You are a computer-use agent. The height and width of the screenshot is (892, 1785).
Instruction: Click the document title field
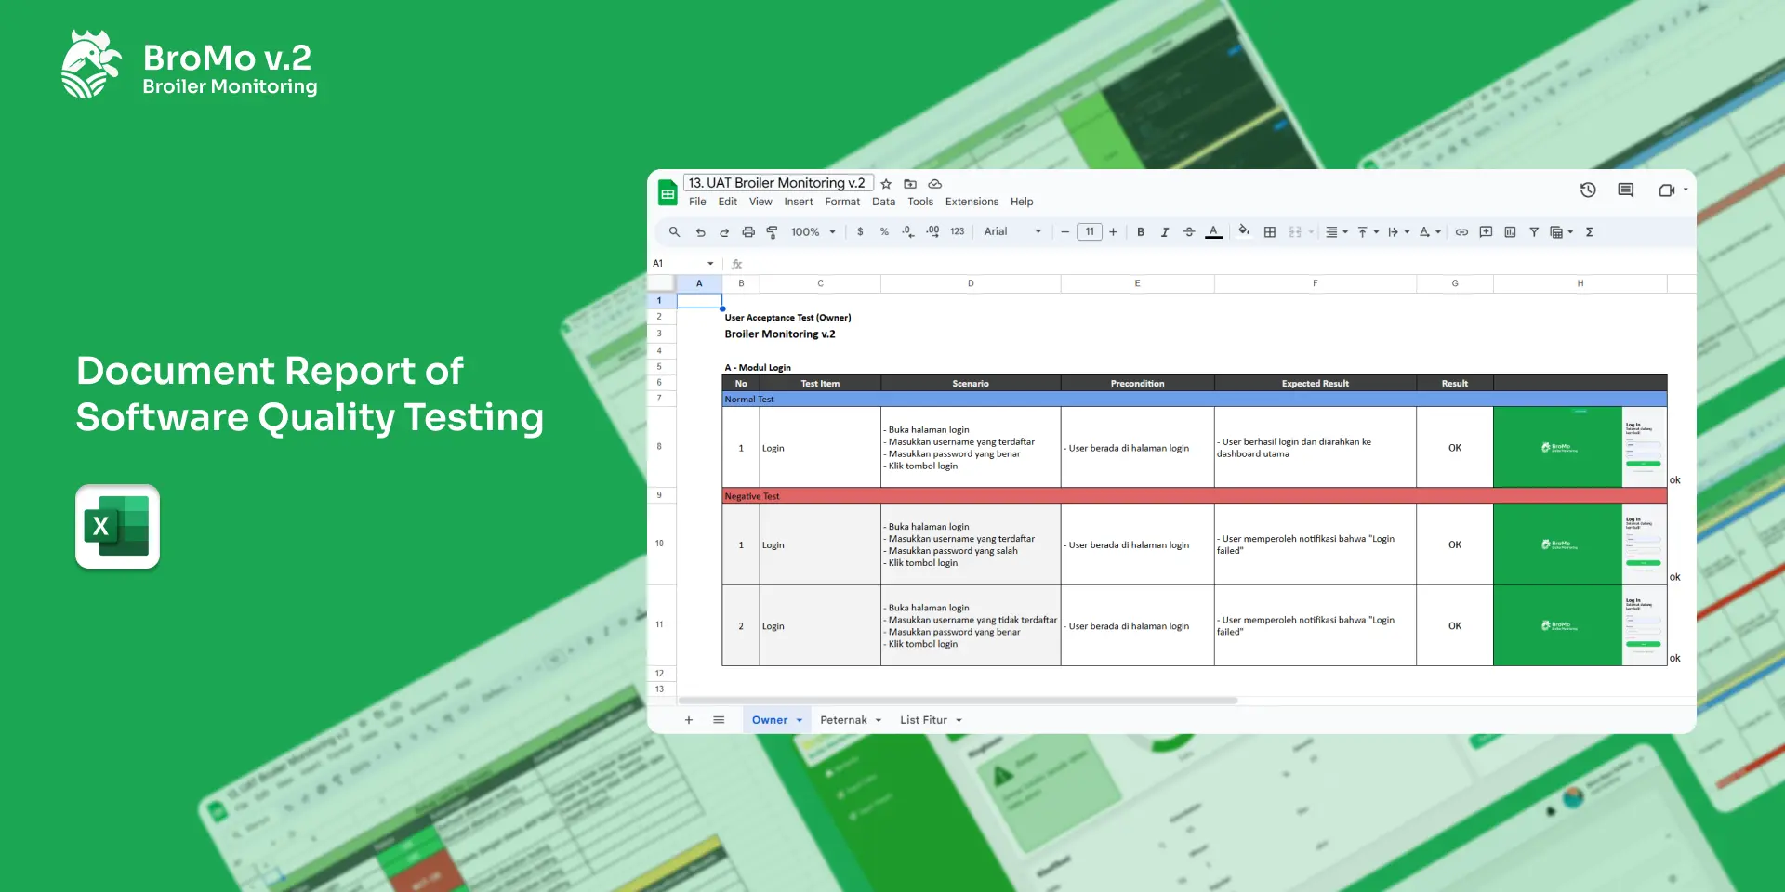[x=776, y=183]
